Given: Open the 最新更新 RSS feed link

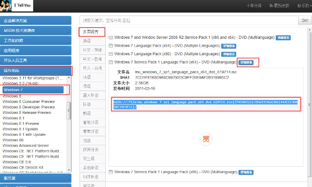Looking at the screenshot, I should point(279,5).
